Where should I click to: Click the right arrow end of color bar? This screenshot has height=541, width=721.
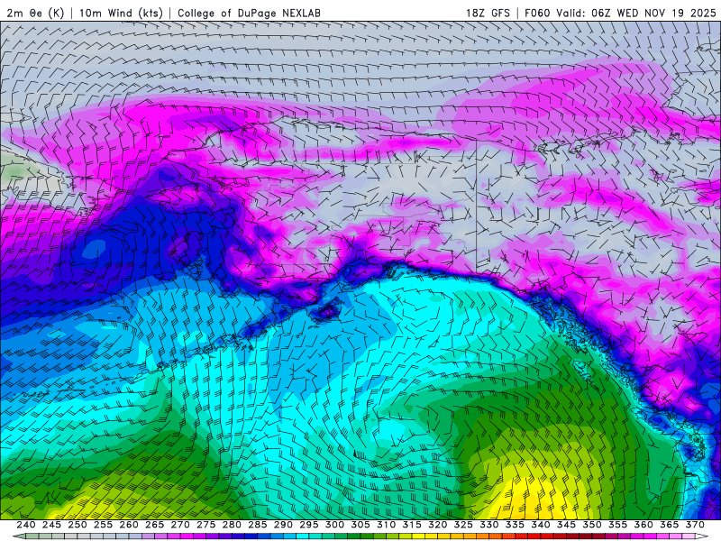coord(702,536)
